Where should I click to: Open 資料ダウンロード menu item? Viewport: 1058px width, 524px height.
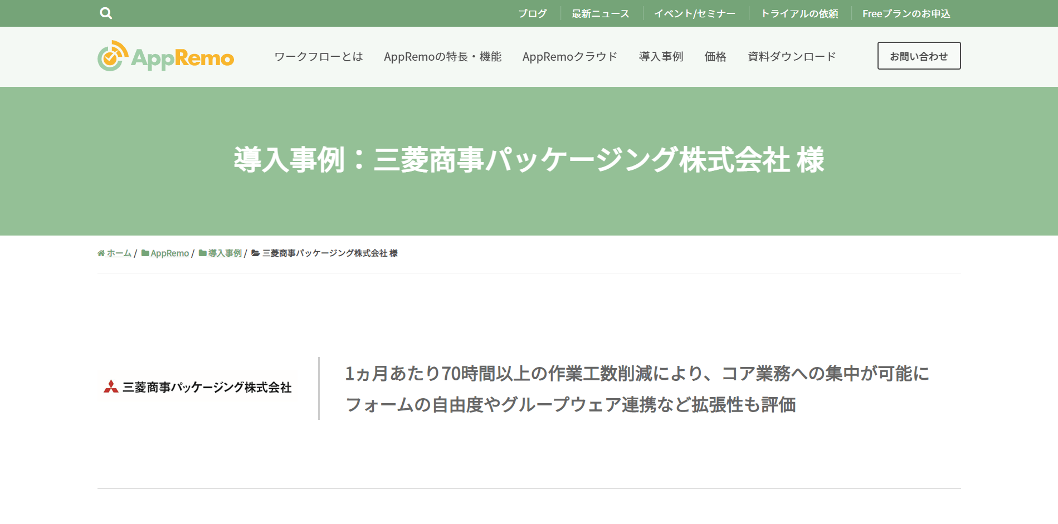click(x=792, y=56)
